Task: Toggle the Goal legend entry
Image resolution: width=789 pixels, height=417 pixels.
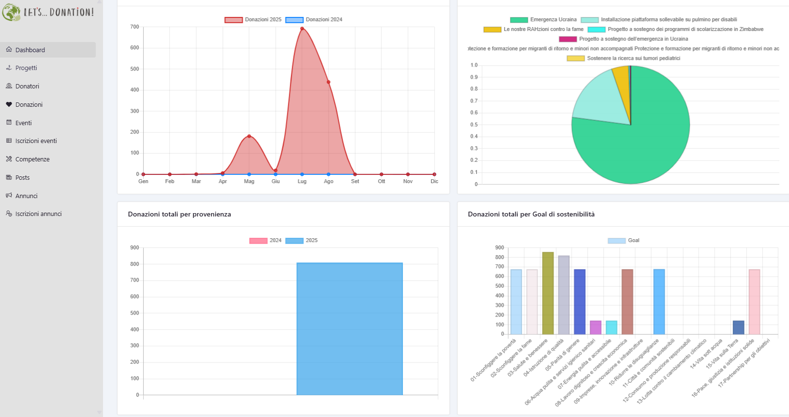Action: coord(624,241)
